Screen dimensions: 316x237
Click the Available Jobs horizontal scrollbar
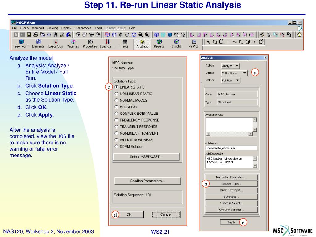point(229,134)
